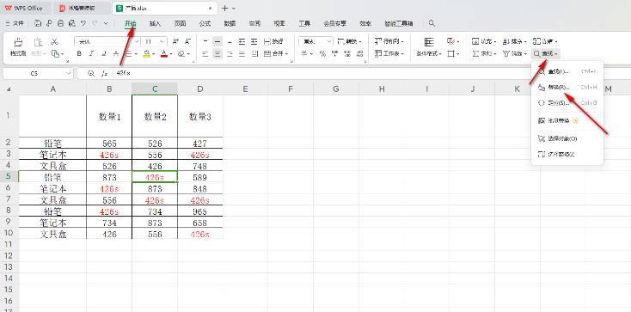Screen dimensions: 631x312
Task: Increase font size with the A+ icon
Action: (x=175, y=41)
